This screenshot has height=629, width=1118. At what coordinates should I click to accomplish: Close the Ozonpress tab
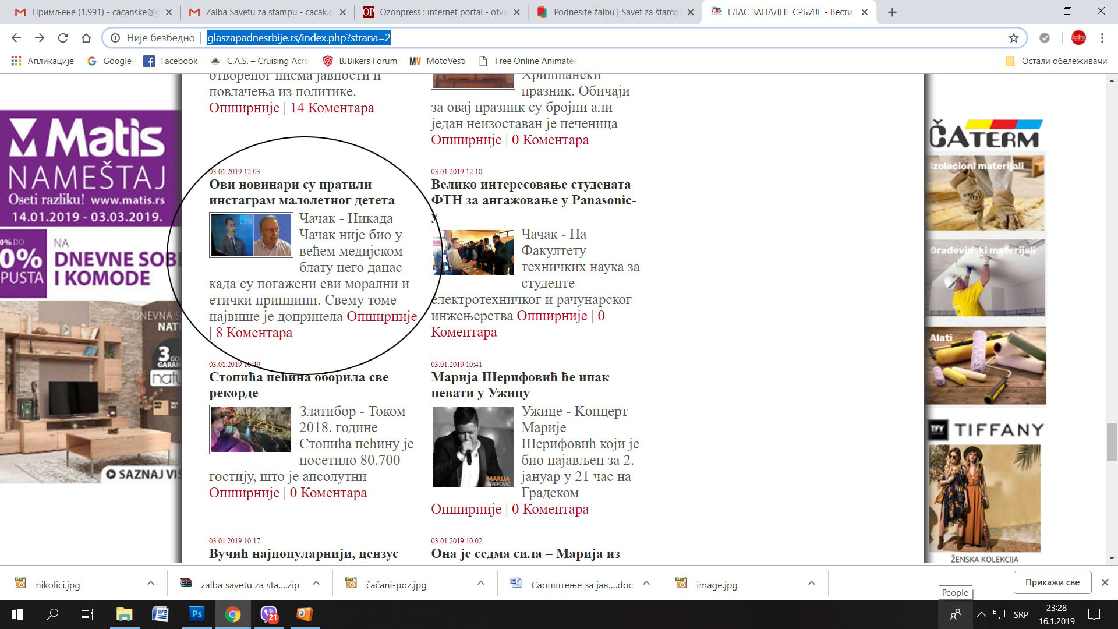pos(516,12)
